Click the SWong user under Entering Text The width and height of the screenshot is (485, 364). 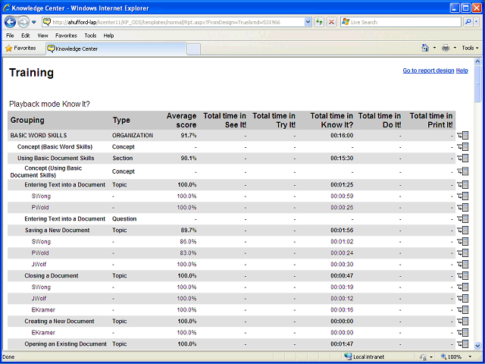point(41,196)
